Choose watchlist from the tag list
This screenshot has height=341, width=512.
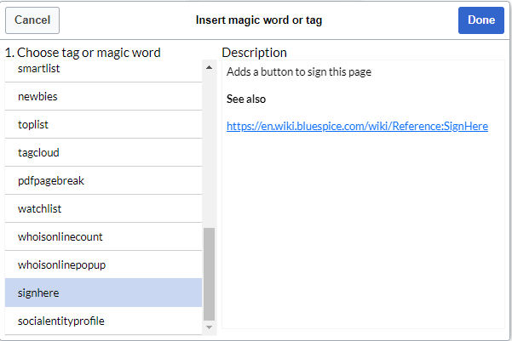click(x=103, y=208)
